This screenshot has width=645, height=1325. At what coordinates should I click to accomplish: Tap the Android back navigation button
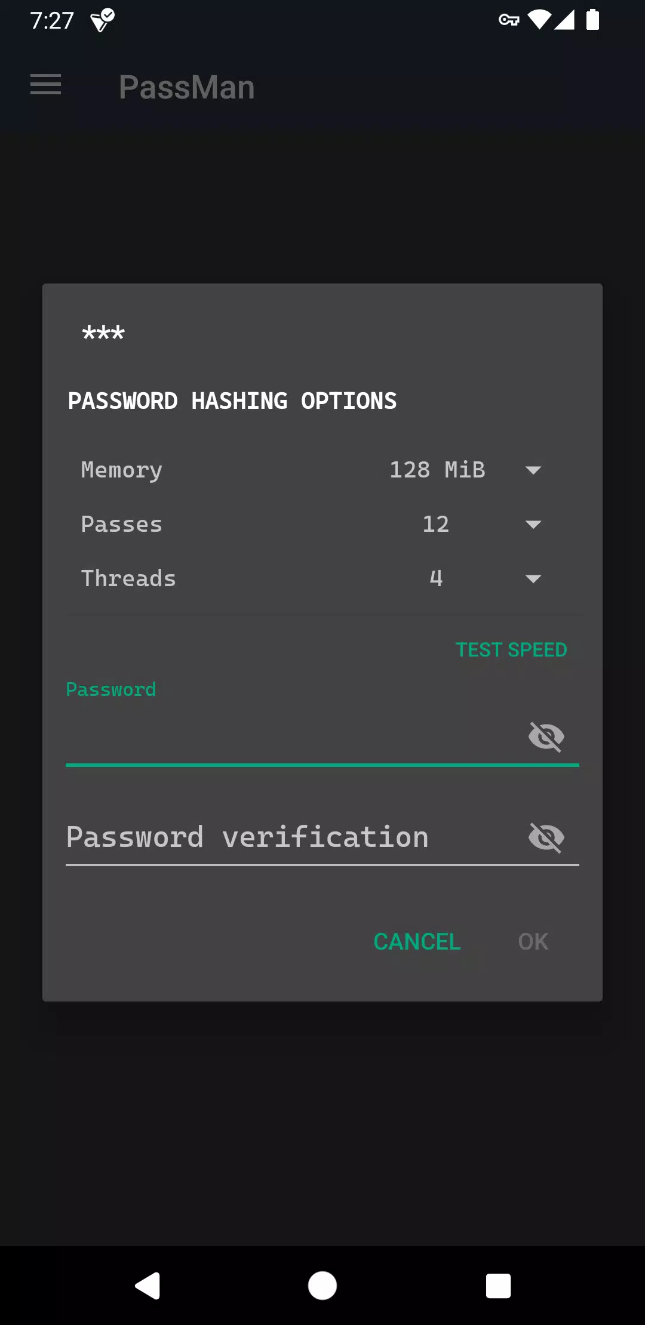pyautogui.click(x=148, y=1286)
